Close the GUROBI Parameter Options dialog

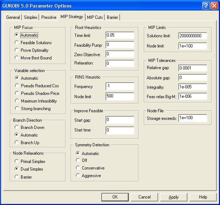(214, 6)
